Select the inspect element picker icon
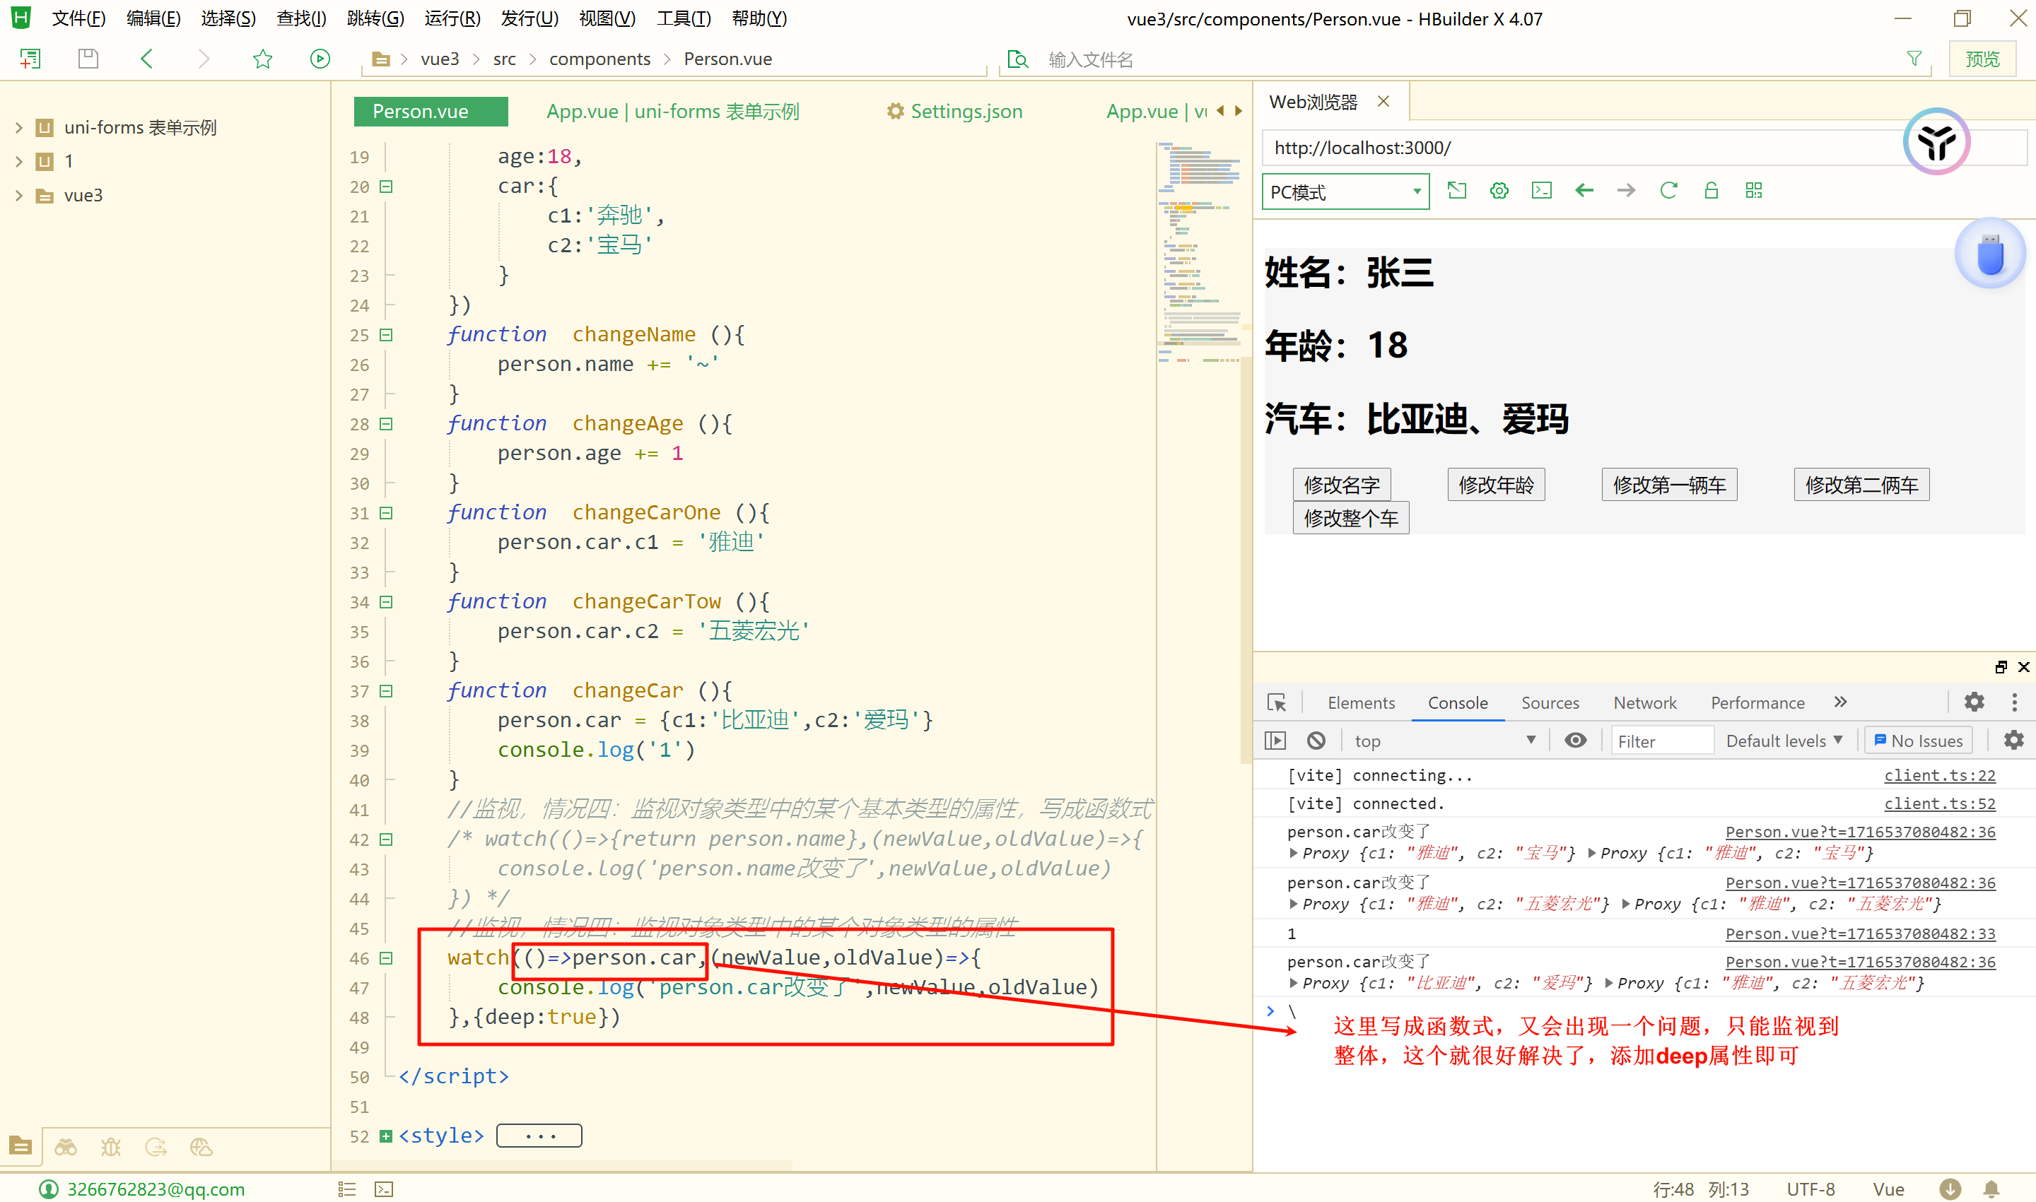The width and height of the screenshot is (2036, 1202). tap(1277, 702)
